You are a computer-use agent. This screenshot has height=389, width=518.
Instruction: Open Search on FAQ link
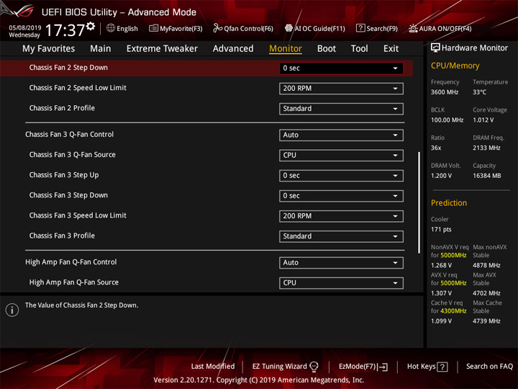pos(489,367)
